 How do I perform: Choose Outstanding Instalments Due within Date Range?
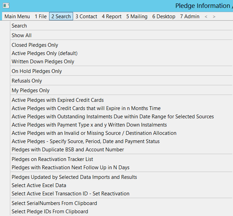tap(113, 117)
